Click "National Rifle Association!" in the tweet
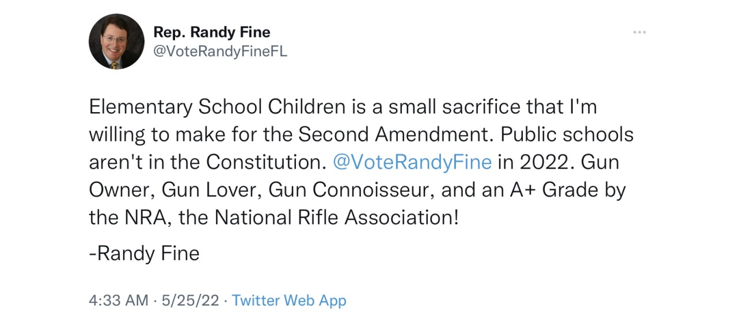The height and width of the screenshot is (321, 737). coord(336,217)
